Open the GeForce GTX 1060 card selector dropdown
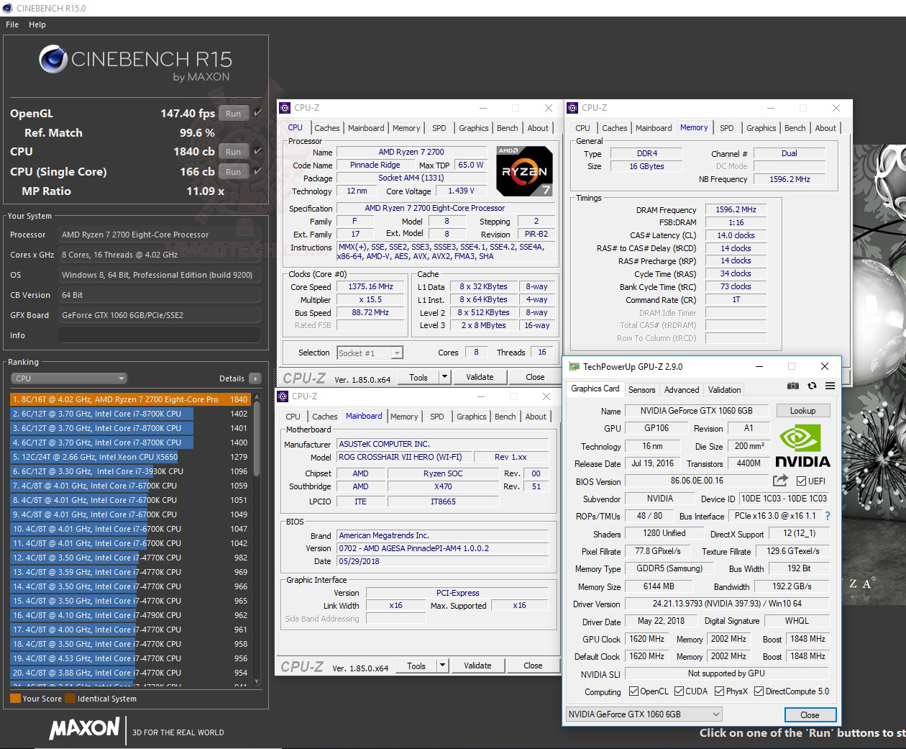 pos(716,714)
